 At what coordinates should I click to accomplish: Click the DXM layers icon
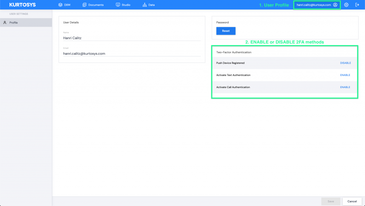pos(60,5)
